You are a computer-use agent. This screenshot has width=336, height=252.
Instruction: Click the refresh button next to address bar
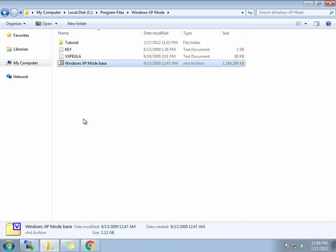click(x=250, y=12)
